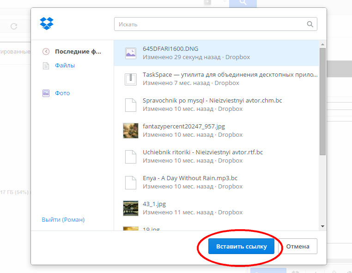
Task: Focus the Искать search field
Action: 210,24
